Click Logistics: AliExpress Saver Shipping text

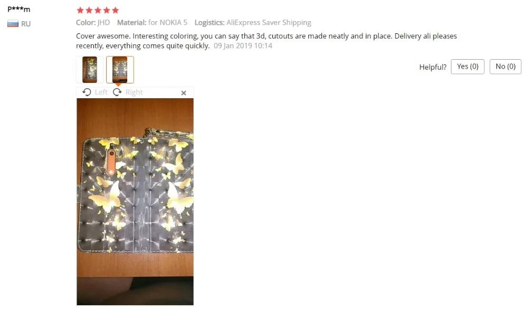click(253, 23)
